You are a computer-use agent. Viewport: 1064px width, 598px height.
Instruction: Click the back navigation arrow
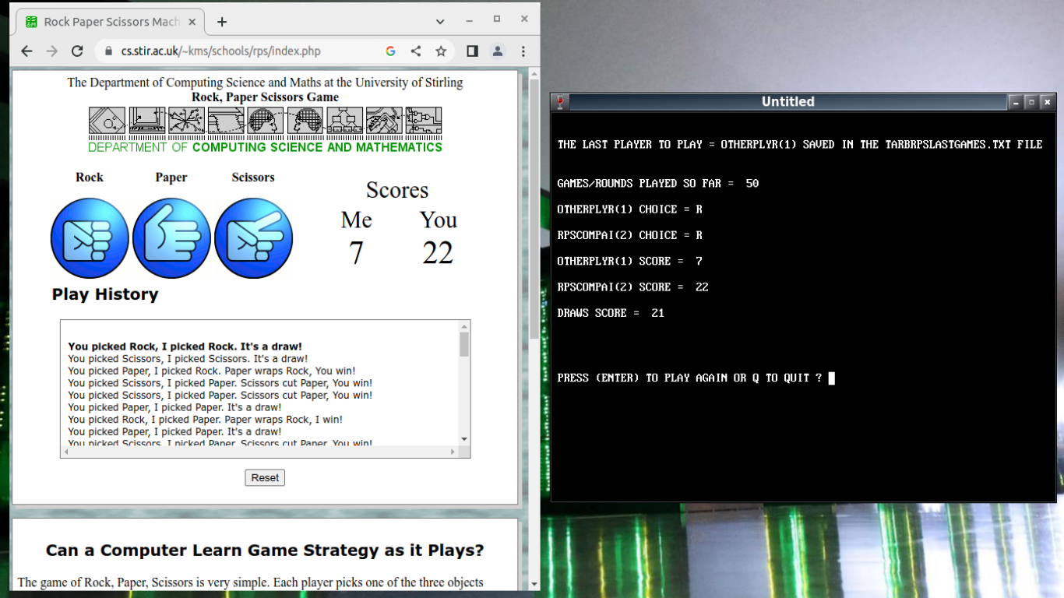[x=27, y=51]
